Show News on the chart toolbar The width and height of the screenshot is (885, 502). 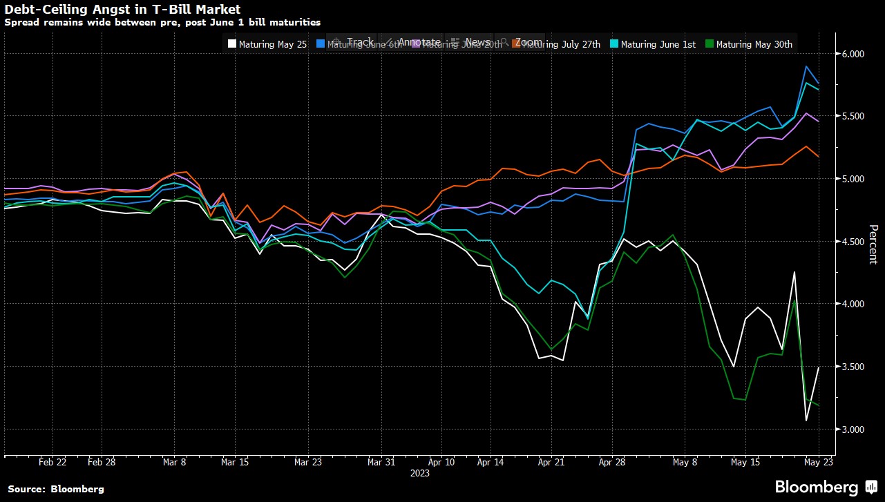[469, 42]
